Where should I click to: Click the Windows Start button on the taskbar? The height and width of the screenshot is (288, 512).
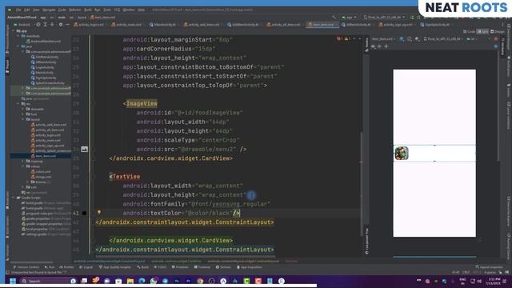13,281
